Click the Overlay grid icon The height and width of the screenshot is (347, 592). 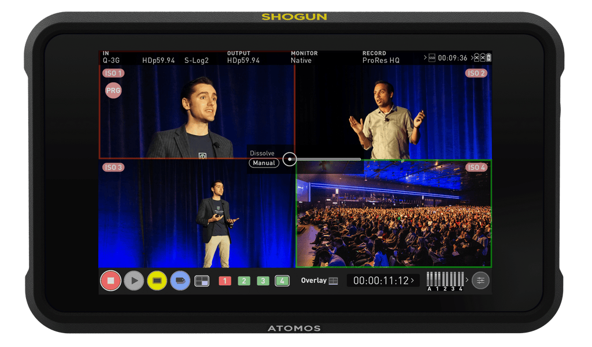coord(333,281)
